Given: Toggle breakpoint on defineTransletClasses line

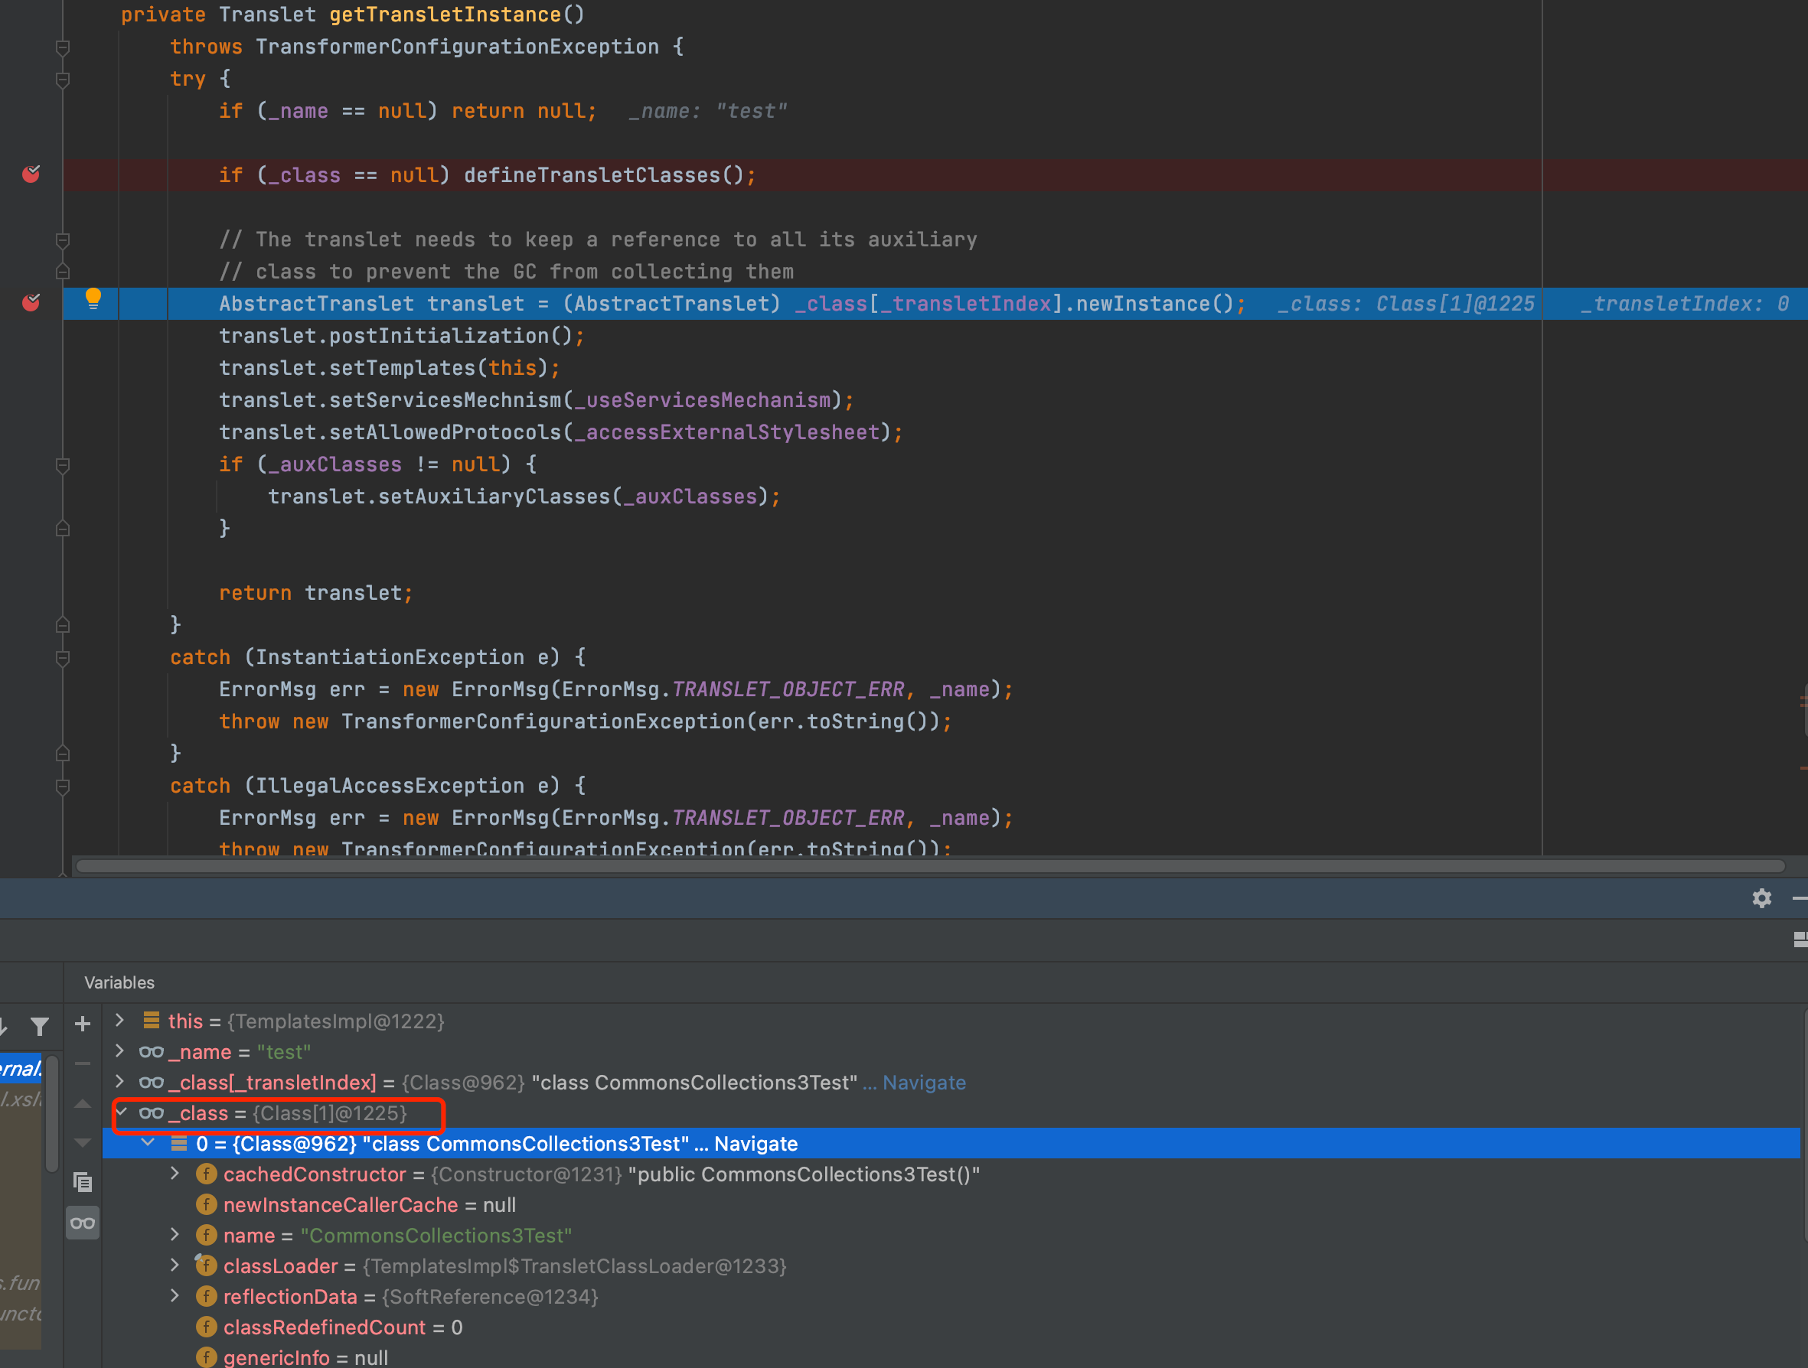Looking at the screenshot, I should [31, 174].
